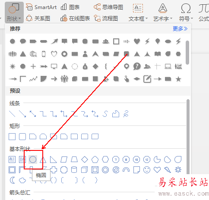This screenshot has height=200, width=209.
Task: Click the recommended shapes scrollbar
Action: 187,53
